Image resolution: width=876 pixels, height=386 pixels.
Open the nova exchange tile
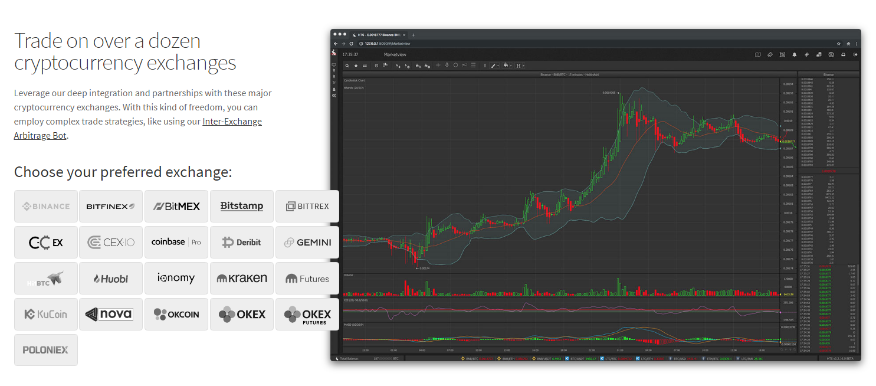pyautogui.click(x=111, y=314)
